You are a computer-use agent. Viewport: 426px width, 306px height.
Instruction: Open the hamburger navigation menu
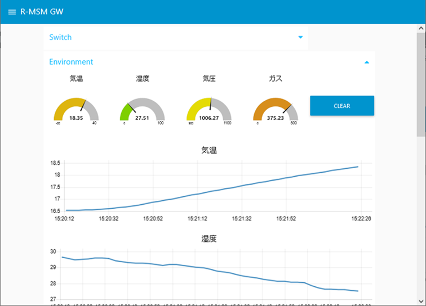pyautogui.click(x=12, y=12)
